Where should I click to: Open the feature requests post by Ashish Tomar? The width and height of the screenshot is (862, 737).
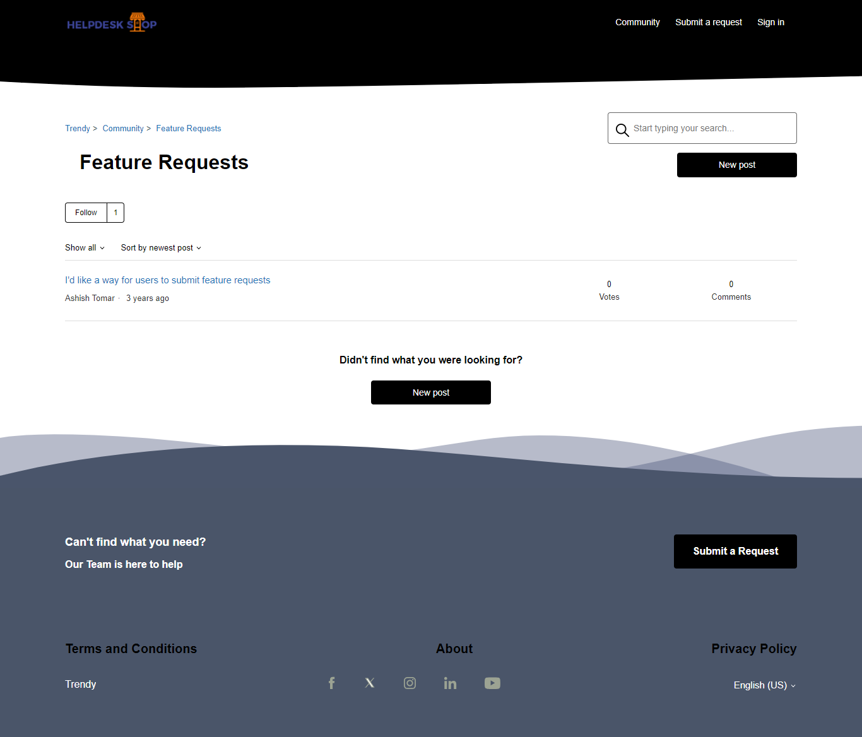click(167, 280)
